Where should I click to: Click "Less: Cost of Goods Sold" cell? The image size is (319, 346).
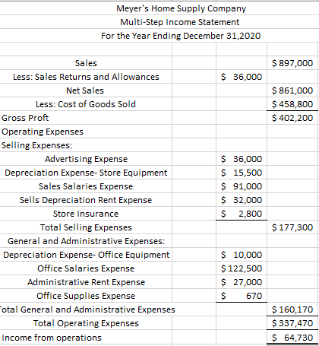pyautogui.click(x=86, y=104)
